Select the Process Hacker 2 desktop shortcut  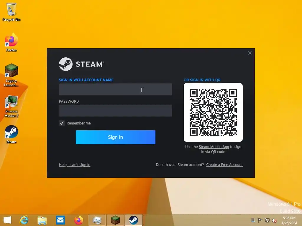12,106
